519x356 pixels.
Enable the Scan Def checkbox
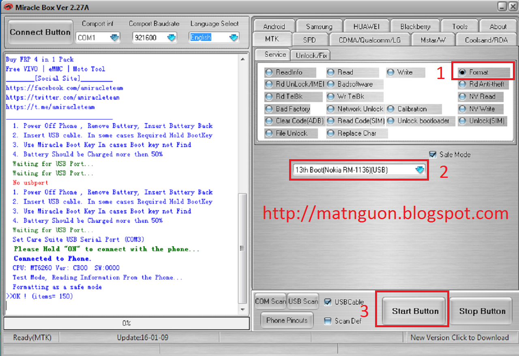coord(328,321)
